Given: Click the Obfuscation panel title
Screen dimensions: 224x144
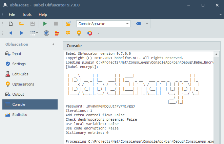Looking at the screenshot, I should 17,44.
